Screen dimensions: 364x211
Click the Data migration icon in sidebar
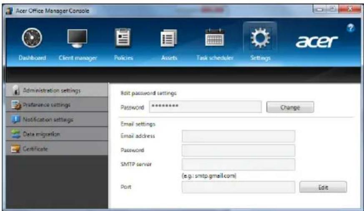coord(16,134)
